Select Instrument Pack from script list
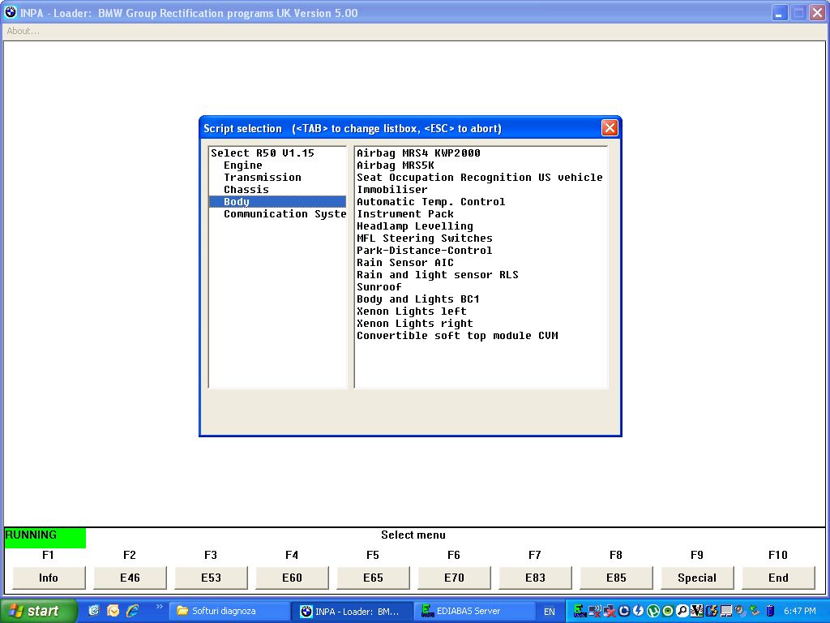Viewport: 830px width, 623px height. [405, 214]
